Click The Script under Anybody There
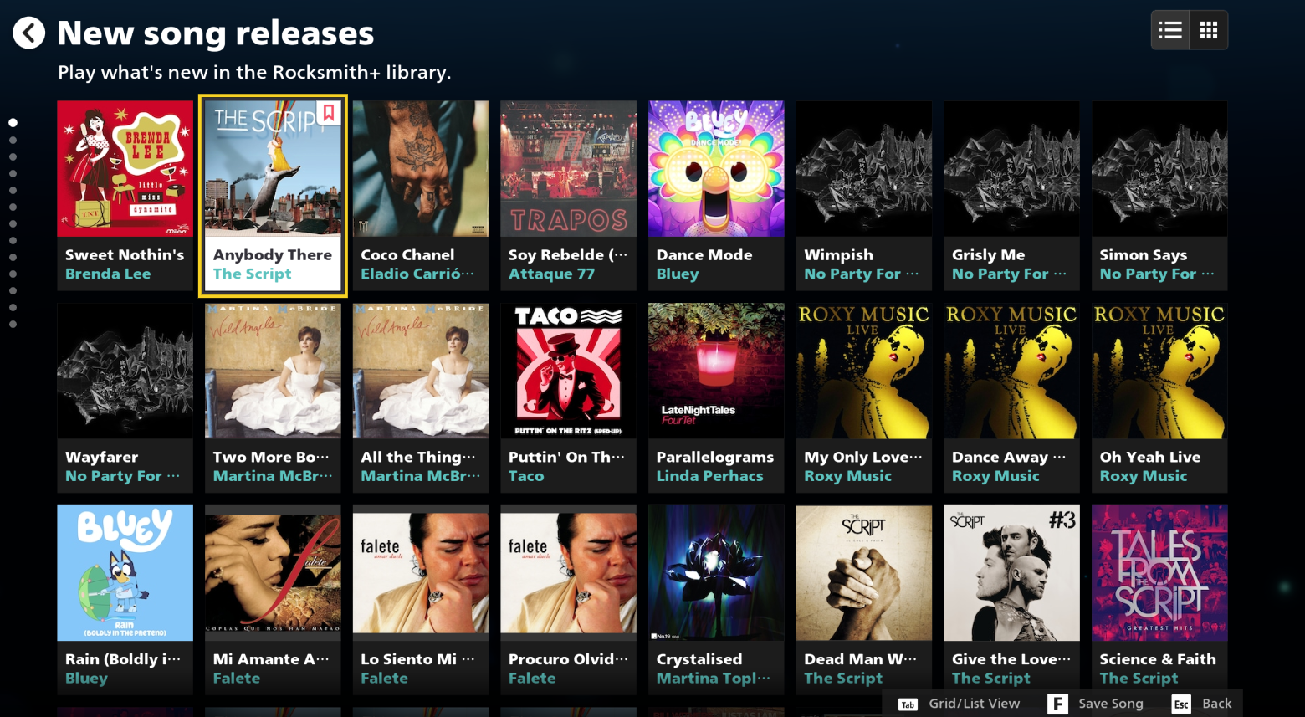The width and height of the screenshot is (1305, 717). (x=252, y=274)
